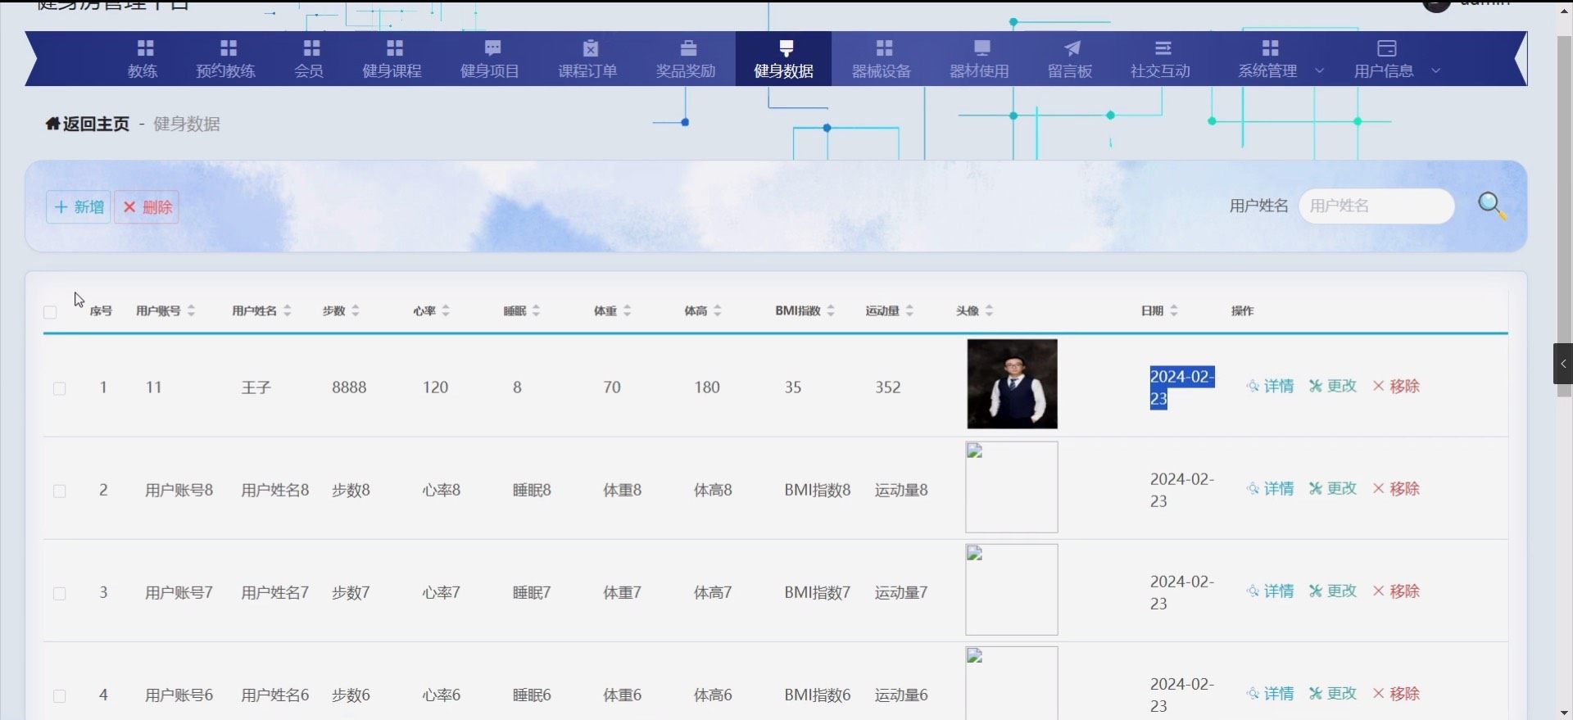Click the 新增 add button

click(79, 207)
